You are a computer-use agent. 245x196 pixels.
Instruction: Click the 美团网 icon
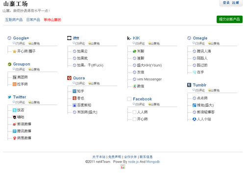coord(15,77)
